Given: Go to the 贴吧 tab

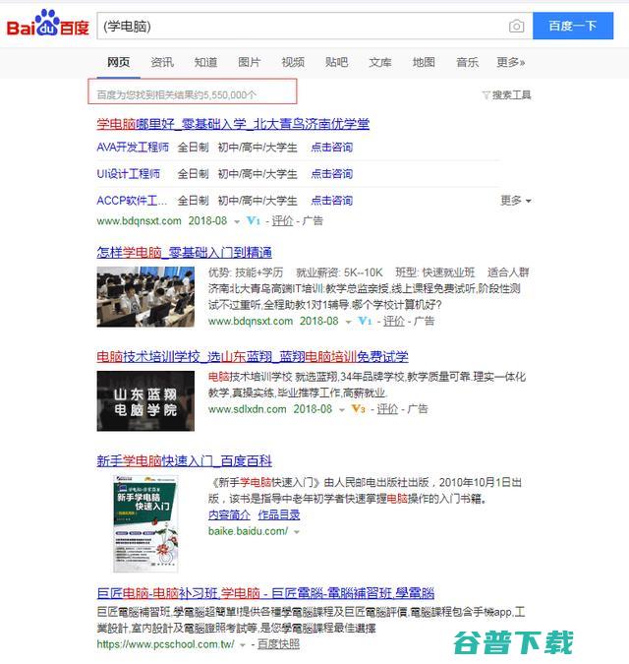Looking at the screenshot, I should [336, 62].
